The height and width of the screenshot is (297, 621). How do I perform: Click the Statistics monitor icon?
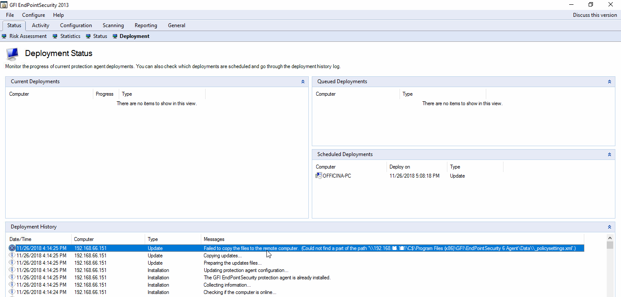tap(55, 36)
